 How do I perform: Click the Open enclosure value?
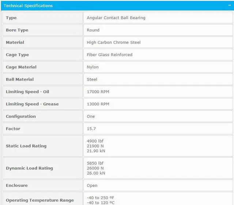[92, 186]
